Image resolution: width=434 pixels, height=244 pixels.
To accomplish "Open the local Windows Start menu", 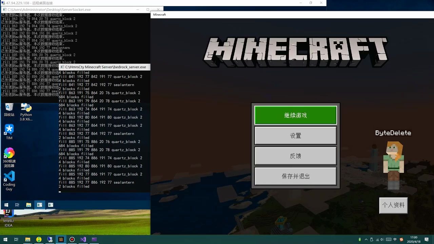I will click(x=5, y=240).
